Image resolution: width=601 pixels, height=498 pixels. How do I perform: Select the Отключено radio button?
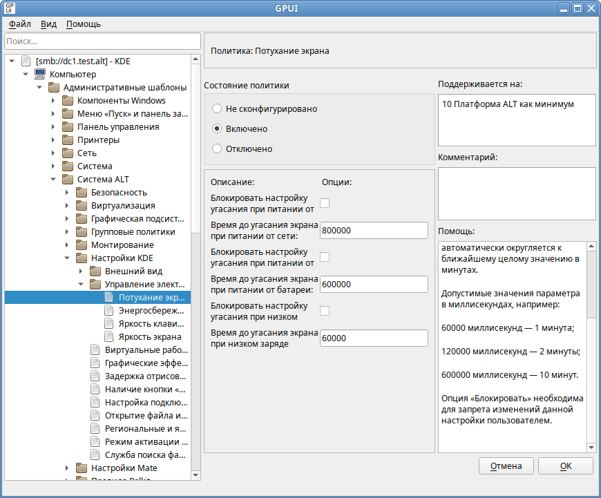pos(217,149)
